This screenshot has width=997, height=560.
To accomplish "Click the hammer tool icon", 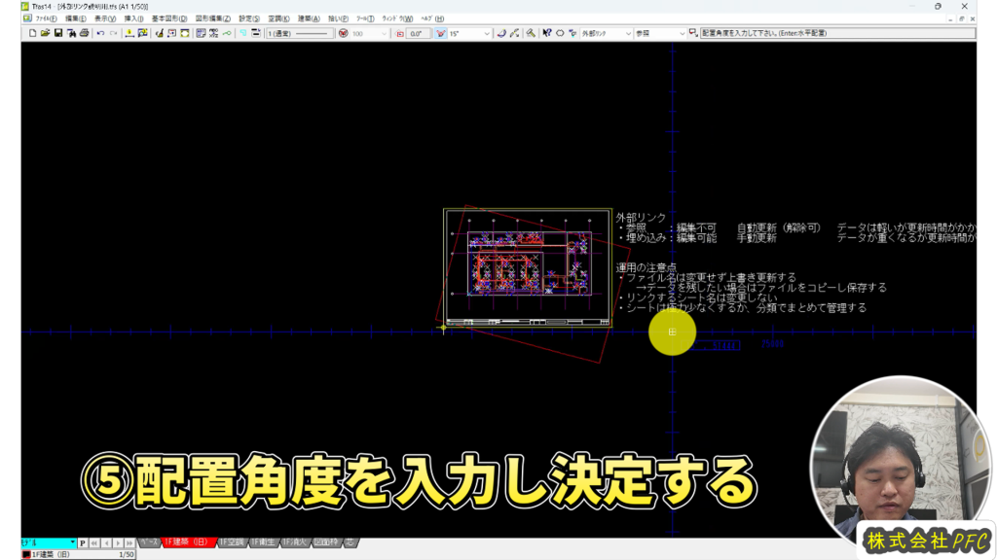I will click(531, 33).
